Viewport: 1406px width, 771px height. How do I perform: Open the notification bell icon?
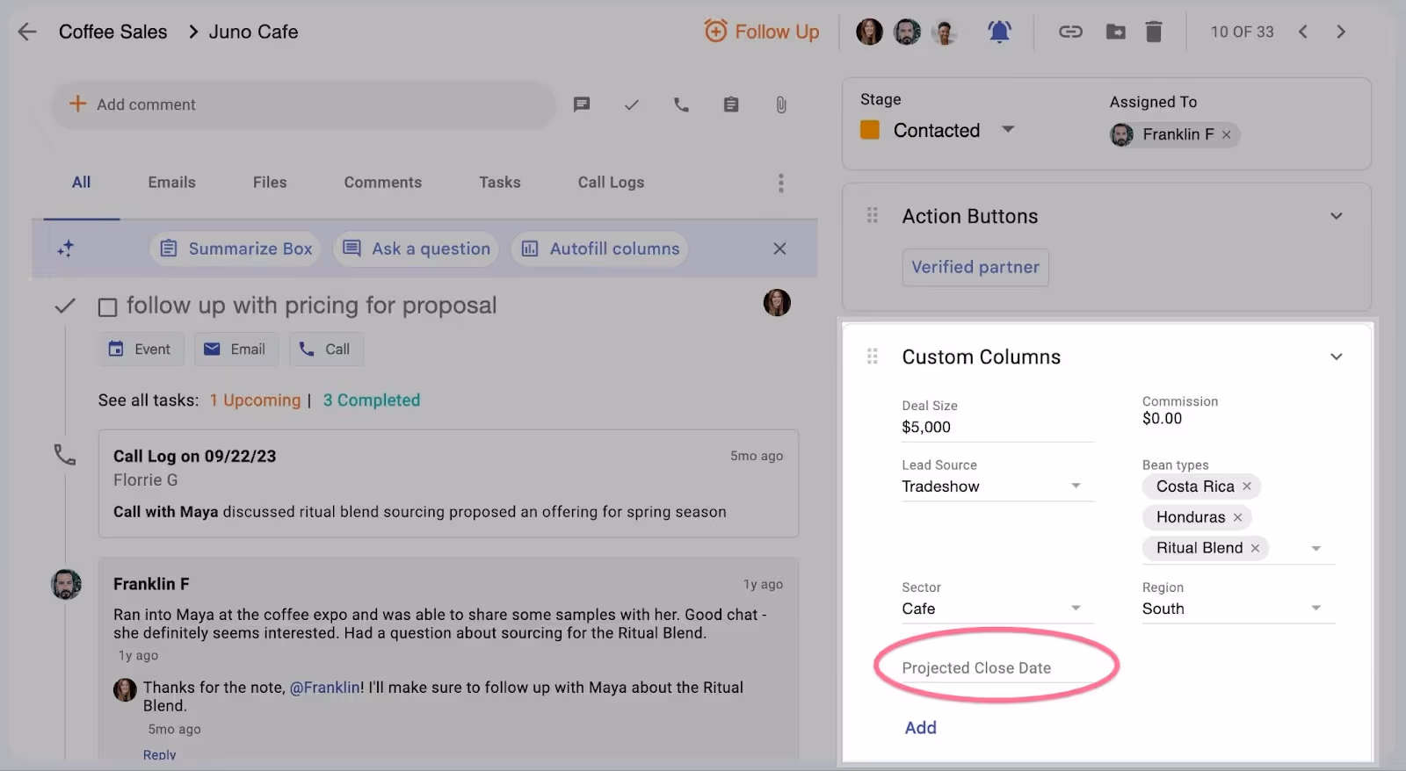tap(999, 32)
